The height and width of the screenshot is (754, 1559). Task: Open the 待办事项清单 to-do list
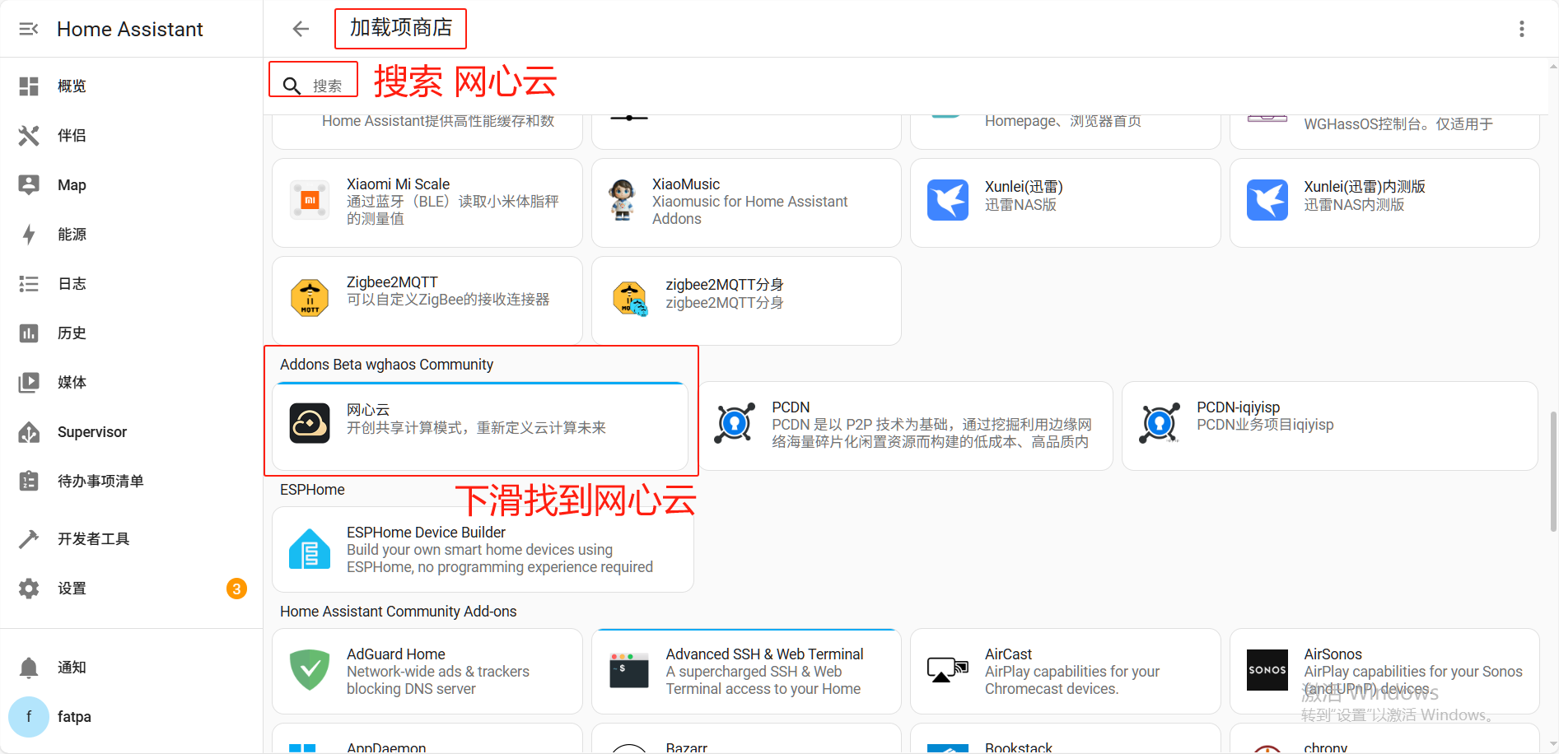coord(132,482)
